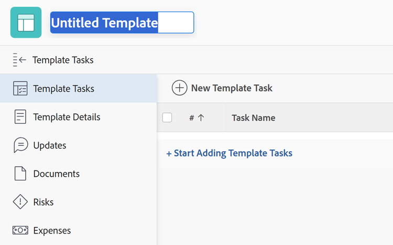Click the teal template object icon

tap(26, 23)
